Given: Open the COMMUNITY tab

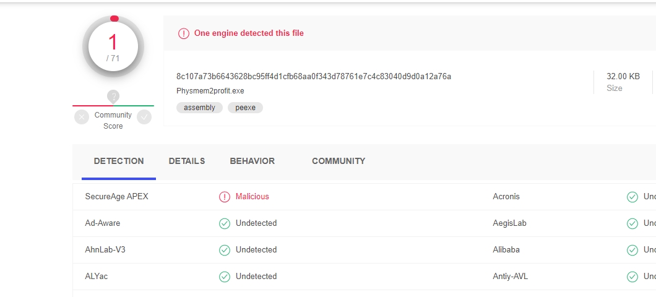Looking at the screenshot, I should pos(339,161).
